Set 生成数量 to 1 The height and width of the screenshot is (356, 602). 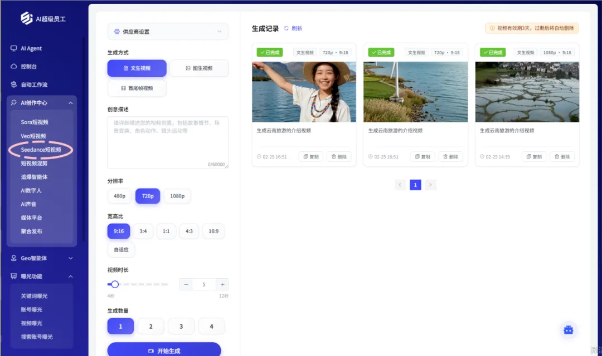tap(120, 326)
